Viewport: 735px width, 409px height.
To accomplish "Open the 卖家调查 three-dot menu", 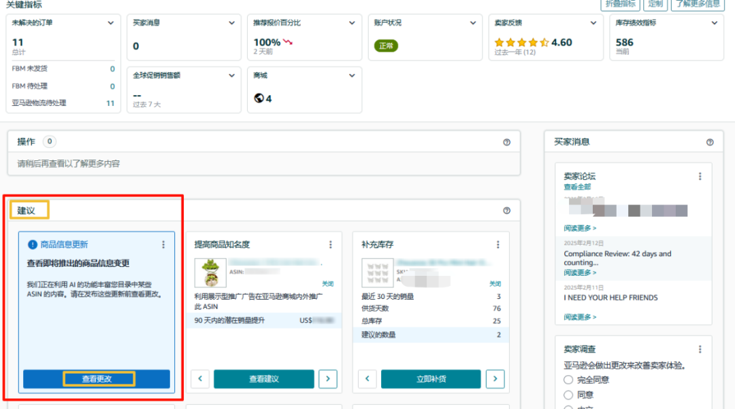I will click(700, 349).
